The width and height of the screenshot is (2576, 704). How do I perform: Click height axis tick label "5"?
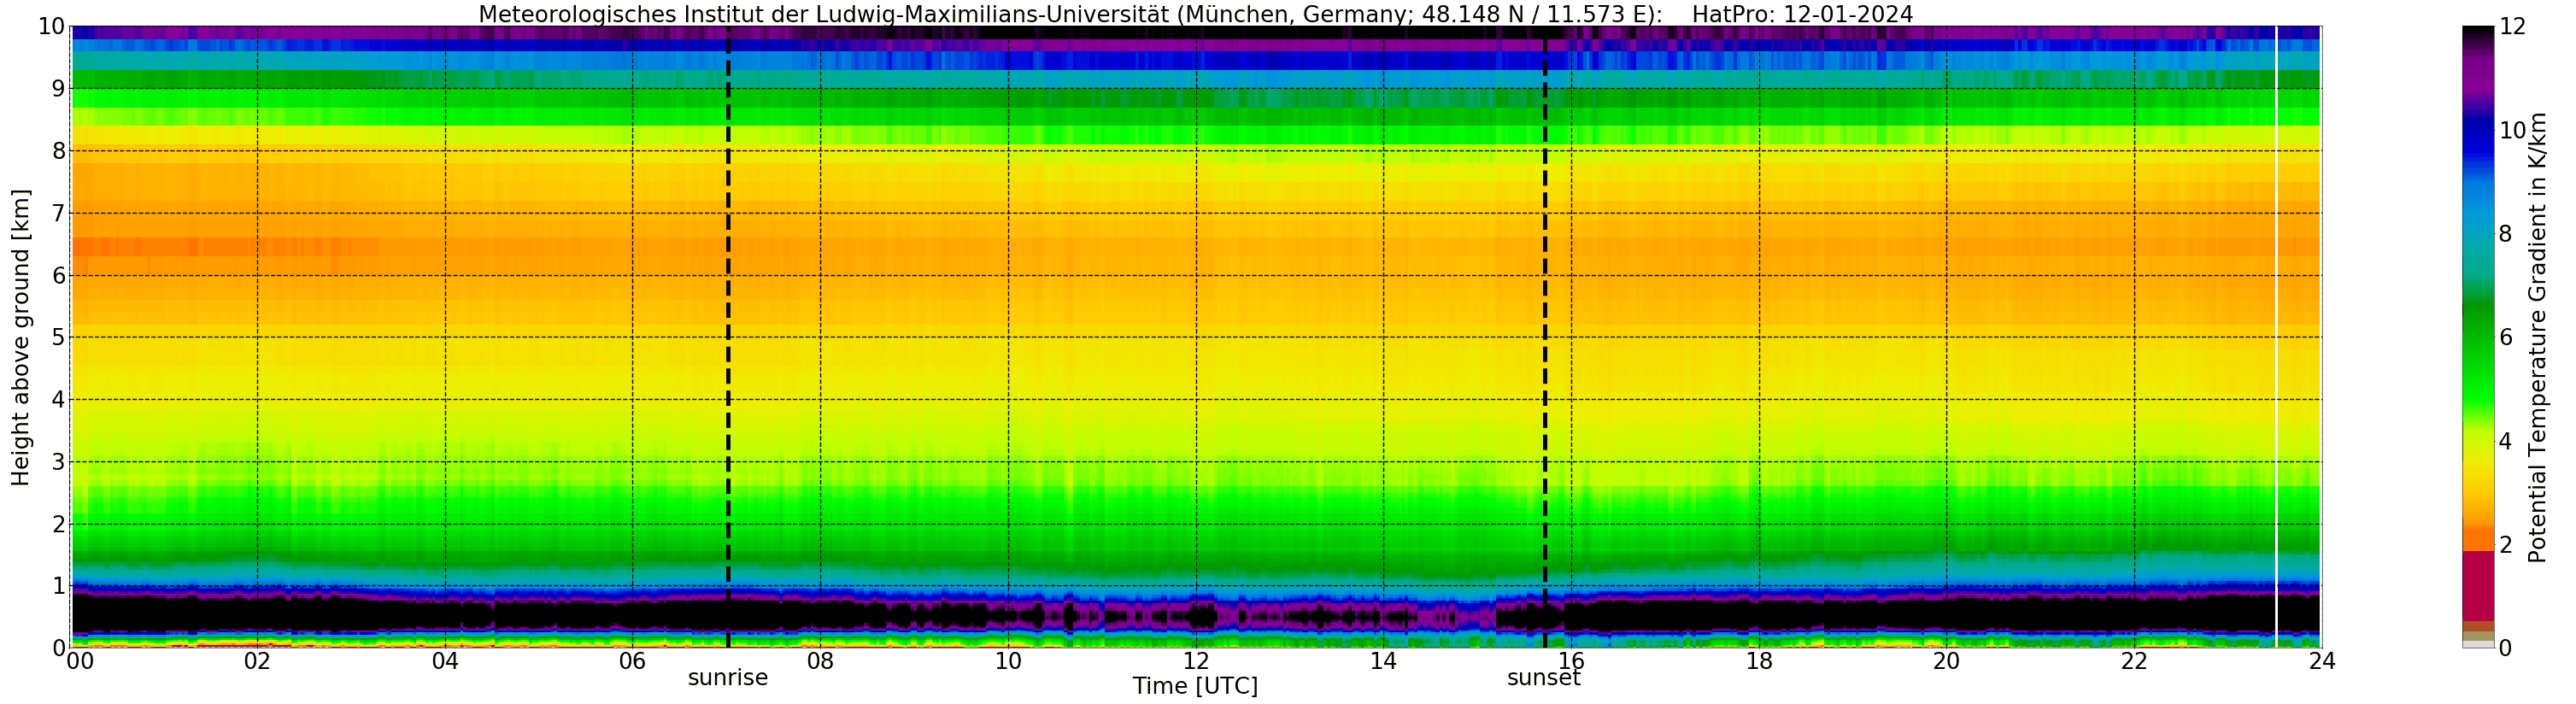click(58, 337)
